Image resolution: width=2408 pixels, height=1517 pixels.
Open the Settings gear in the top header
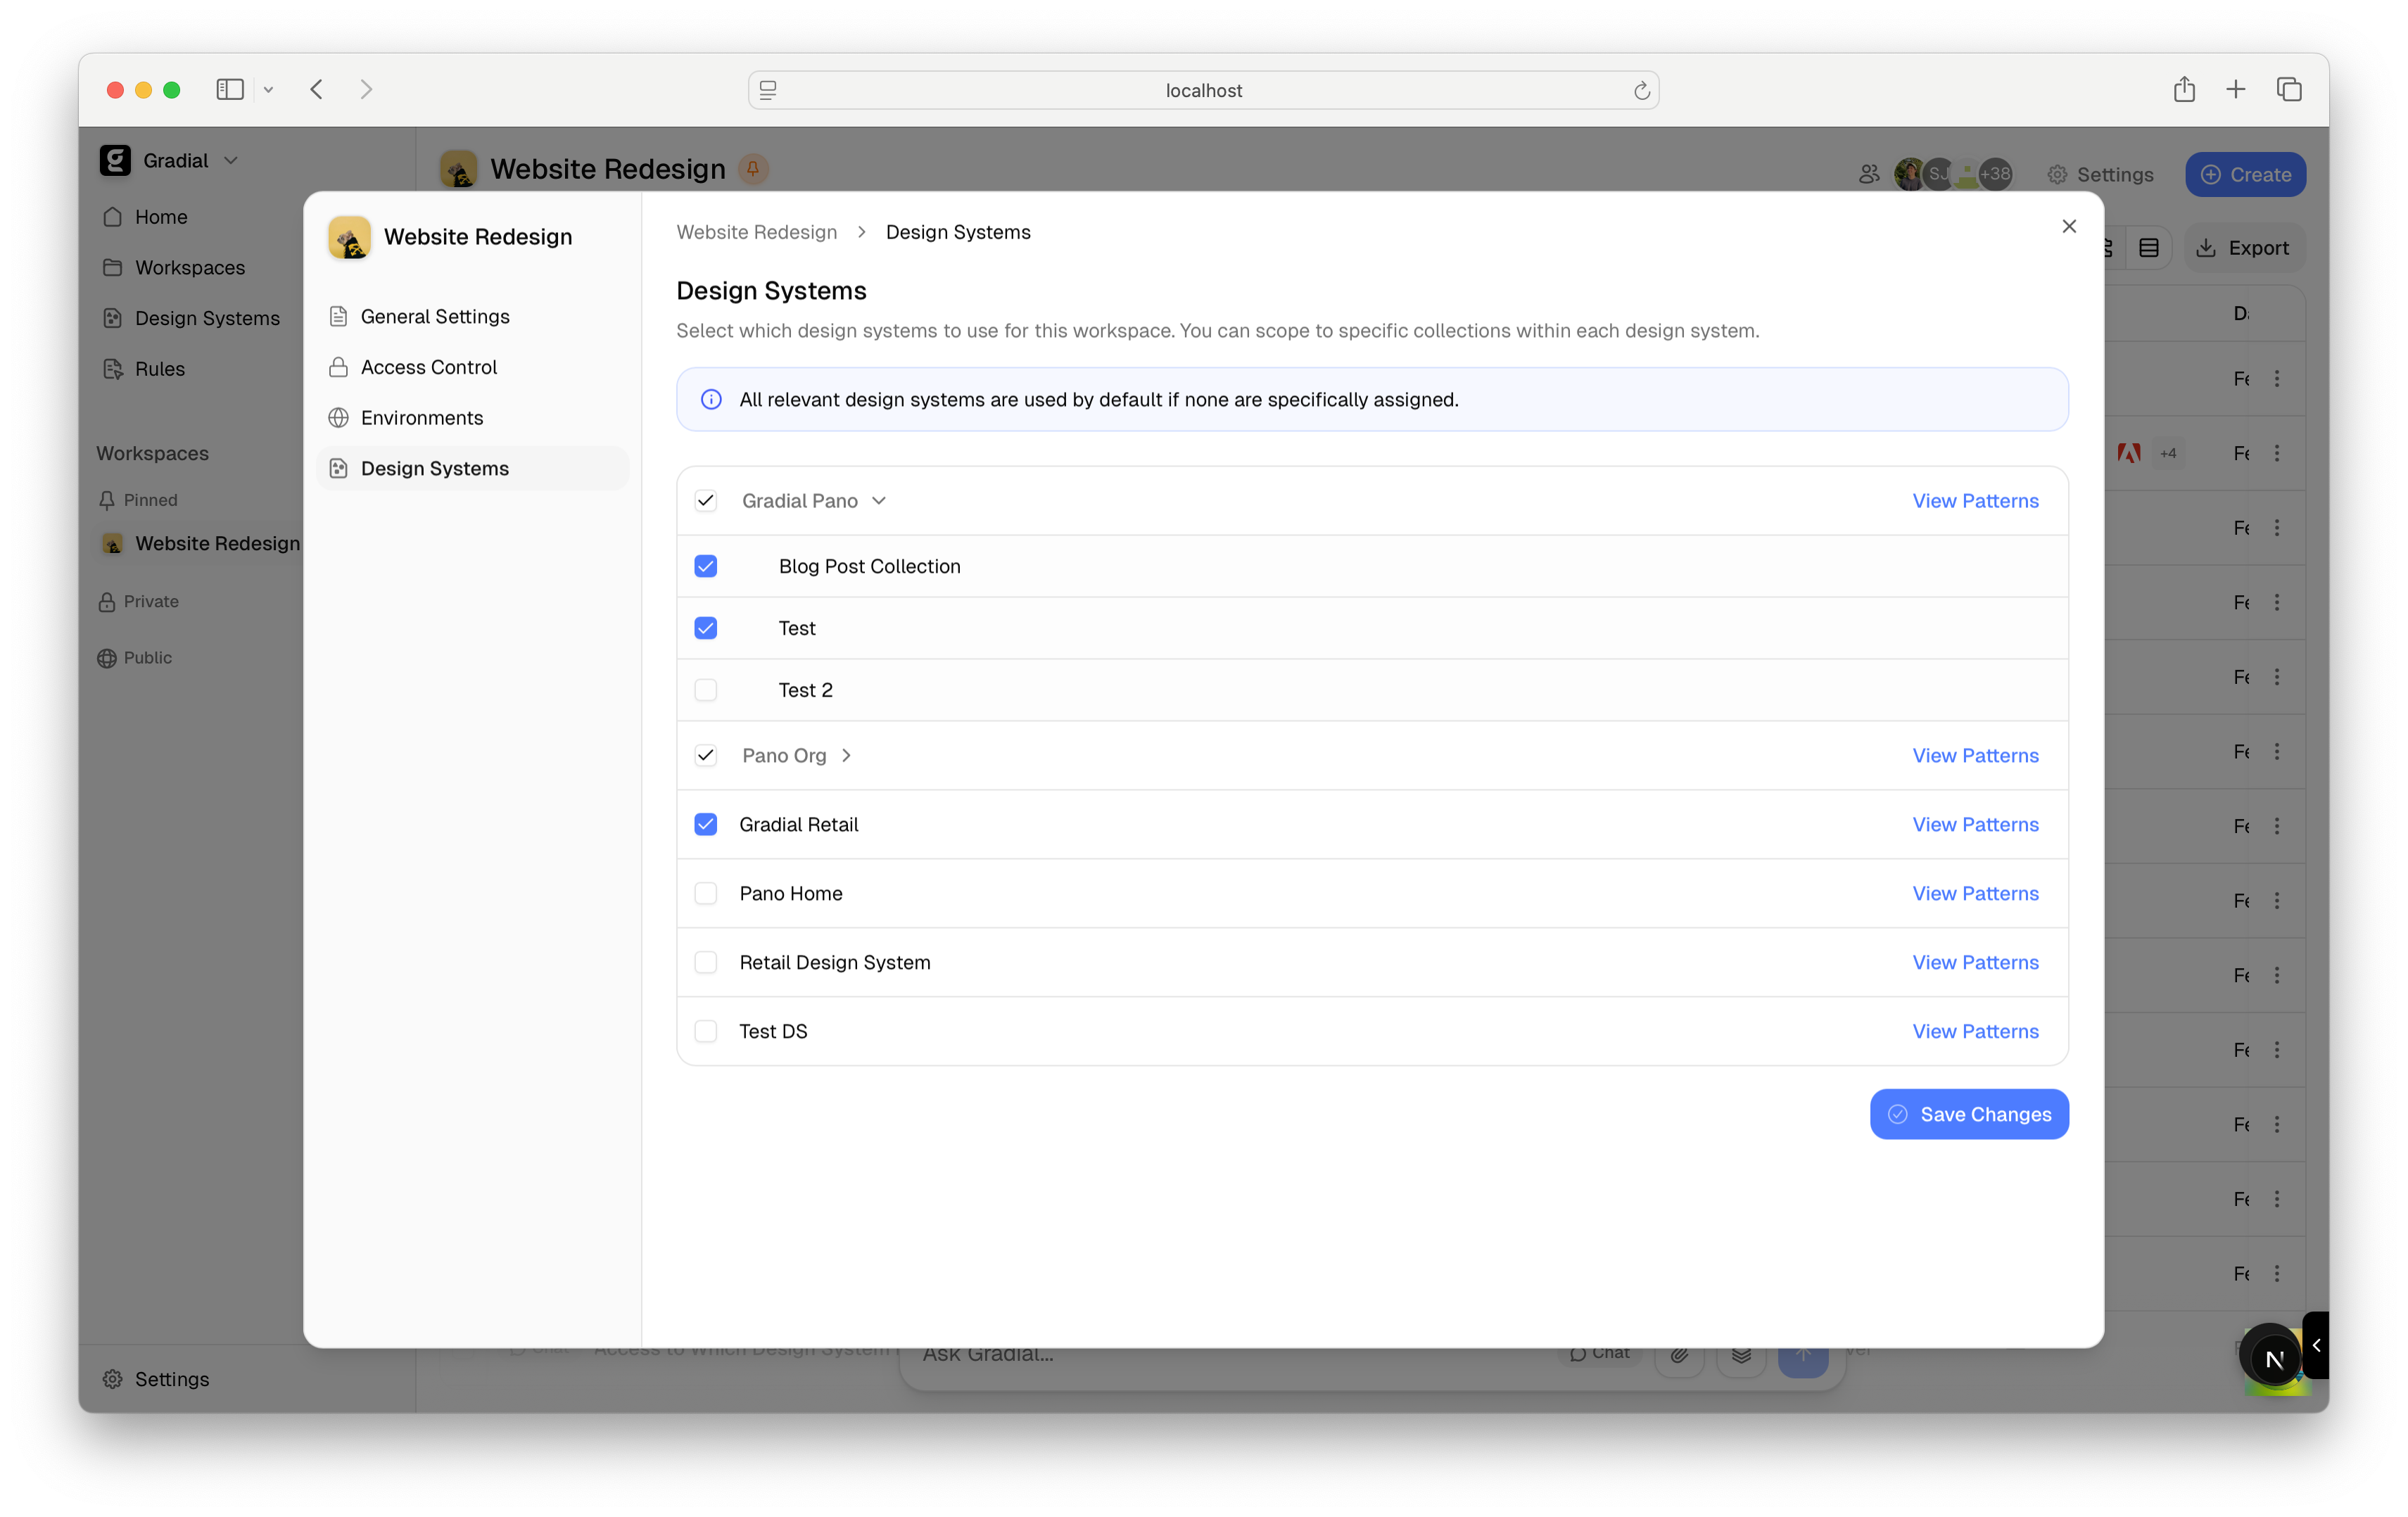[x=2056, y=174]
